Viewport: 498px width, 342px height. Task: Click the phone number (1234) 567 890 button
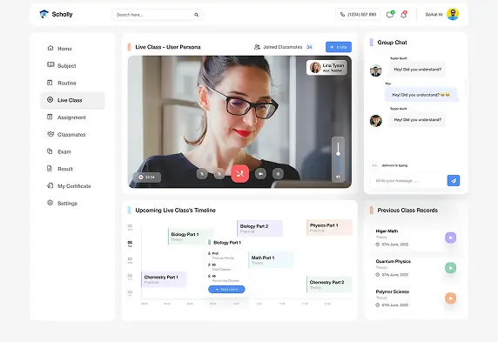358,14
